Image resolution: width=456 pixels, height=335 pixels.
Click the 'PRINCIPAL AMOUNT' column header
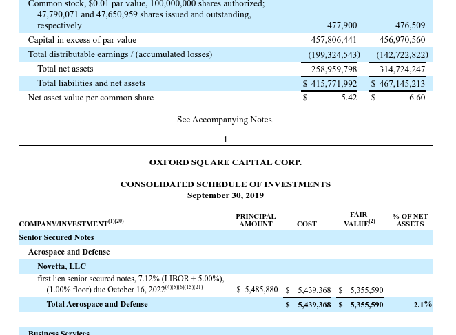pyautogui.click(x=256, y=220)
